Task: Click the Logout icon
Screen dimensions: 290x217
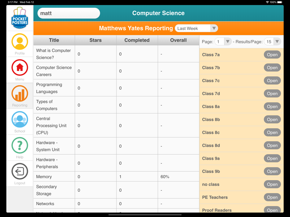Action: coord(20,171)
